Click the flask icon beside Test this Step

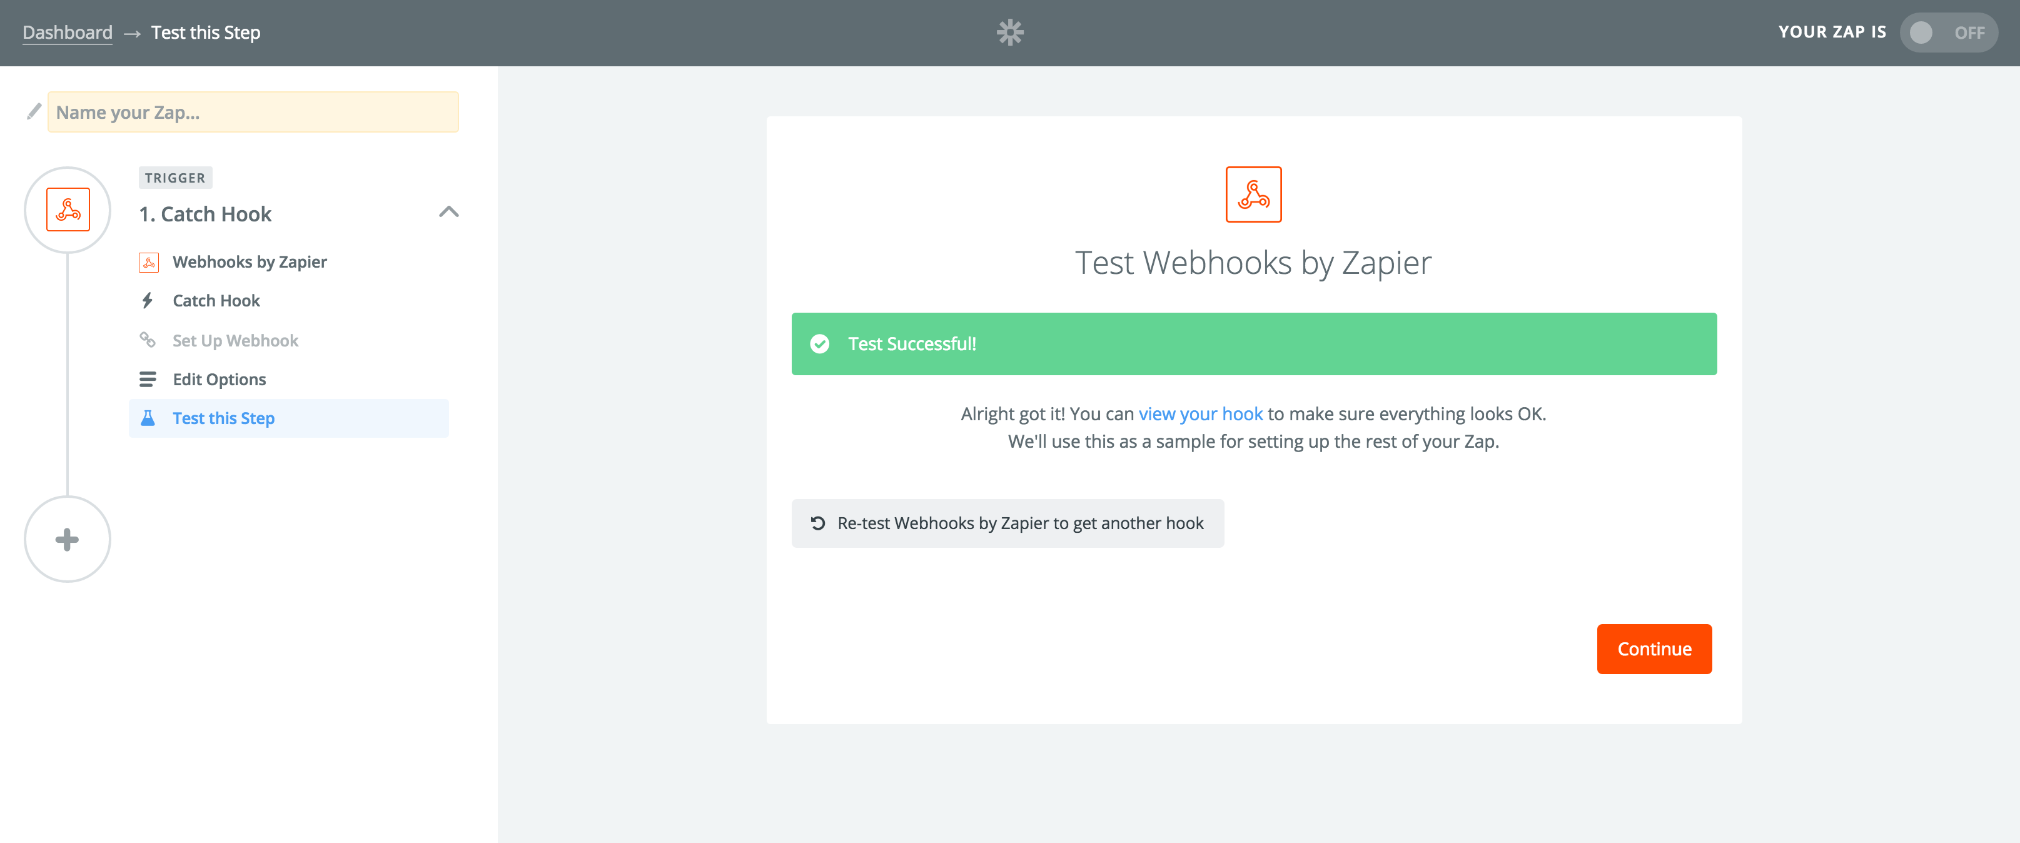tap(148, 418)
